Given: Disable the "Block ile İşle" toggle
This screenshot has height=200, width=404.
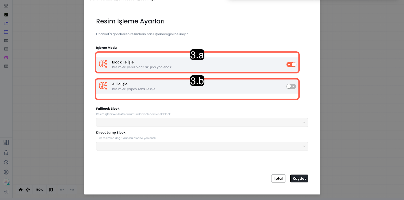Looking at the screenshot, I should (x=291, y=65).
